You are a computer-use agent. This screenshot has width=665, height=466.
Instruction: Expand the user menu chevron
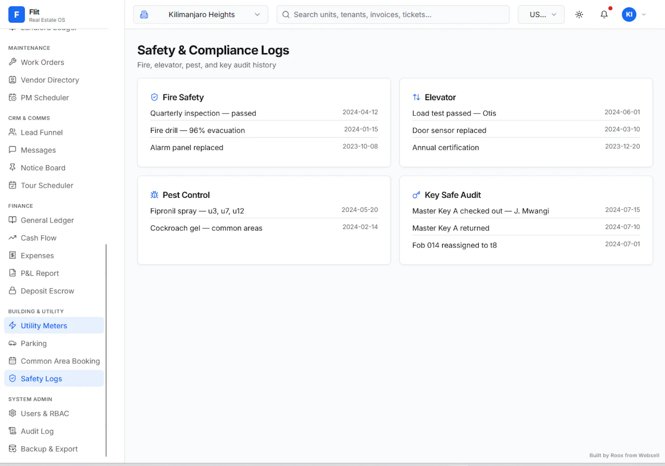644,15
